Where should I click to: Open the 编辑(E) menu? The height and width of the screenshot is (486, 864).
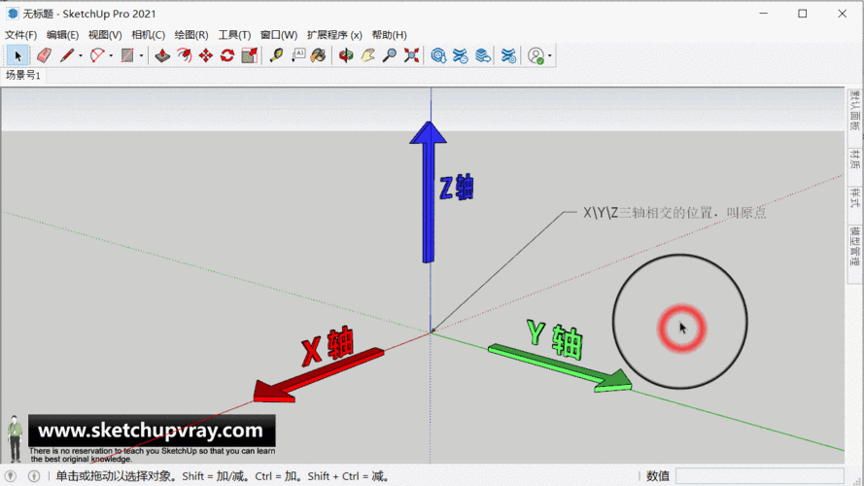pos(62,35)
